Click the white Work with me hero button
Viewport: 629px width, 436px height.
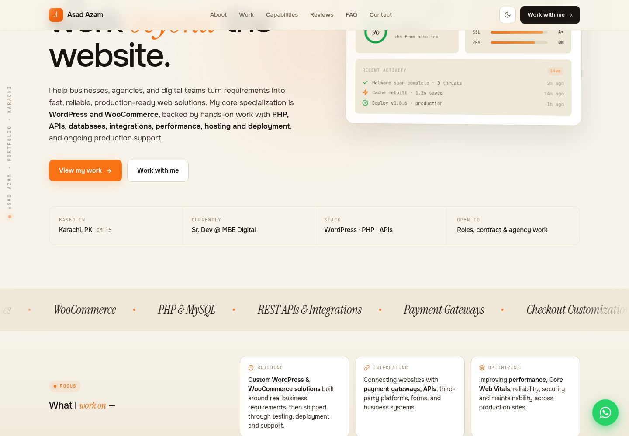pyautogui.click(x=158, y=170)
